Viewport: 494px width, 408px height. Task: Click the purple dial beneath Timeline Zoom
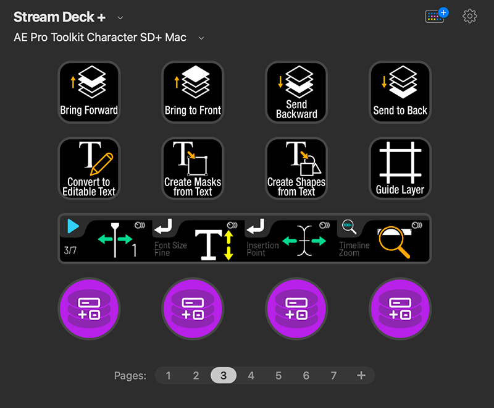tap(400, 308)
